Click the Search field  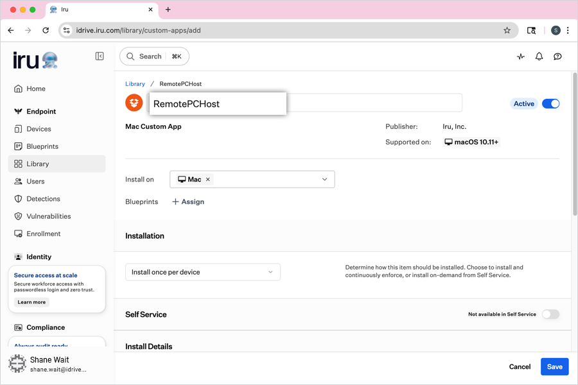click(154, 56)
